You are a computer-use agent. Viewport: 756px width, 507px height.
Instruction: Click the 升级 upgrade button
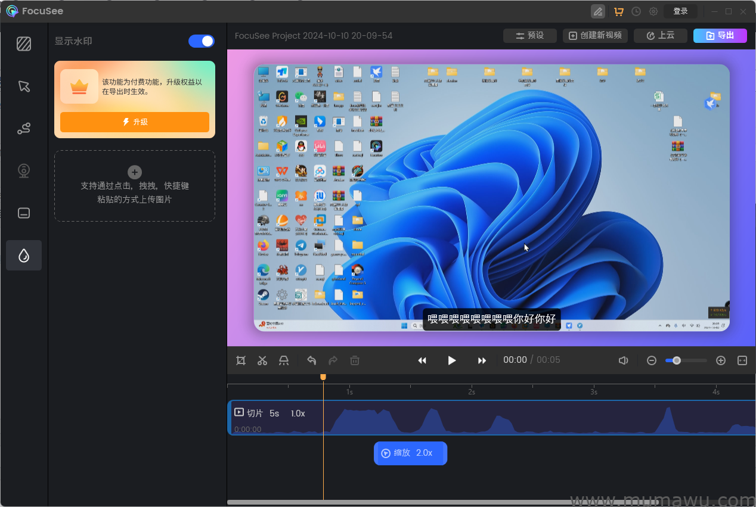click(134, 122)
